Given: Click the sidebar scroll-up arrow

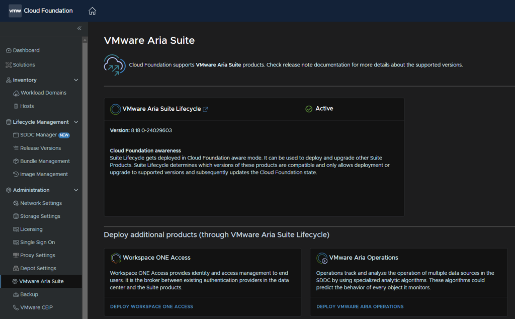Looking at the screenshot, I should [84, 40].
